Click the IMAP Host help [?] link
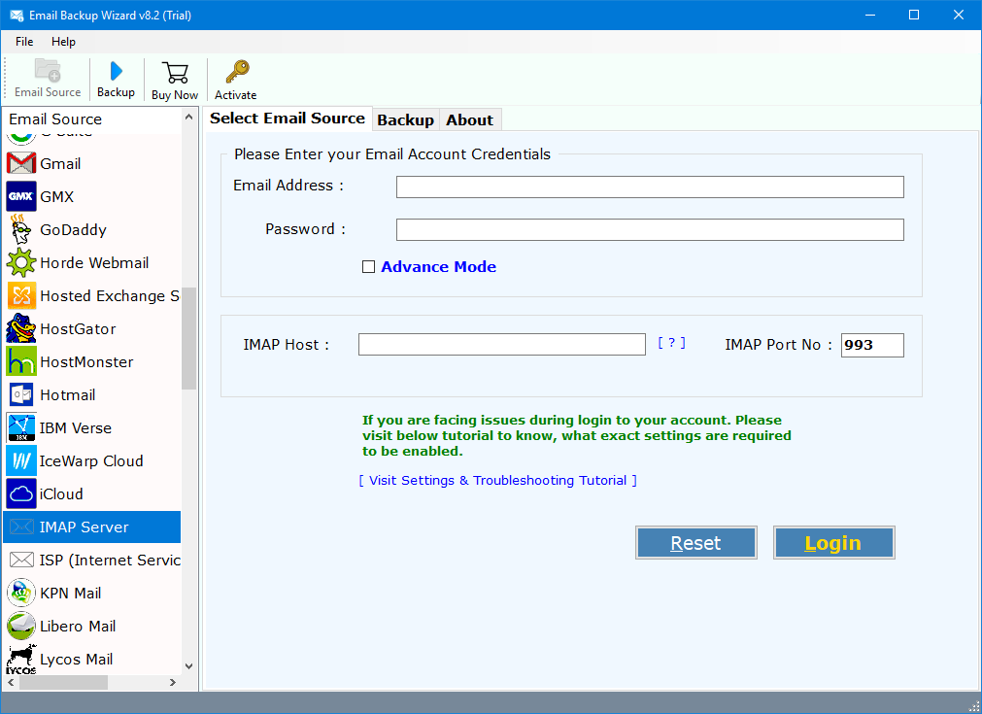982x714 pixels. point(671,343)
